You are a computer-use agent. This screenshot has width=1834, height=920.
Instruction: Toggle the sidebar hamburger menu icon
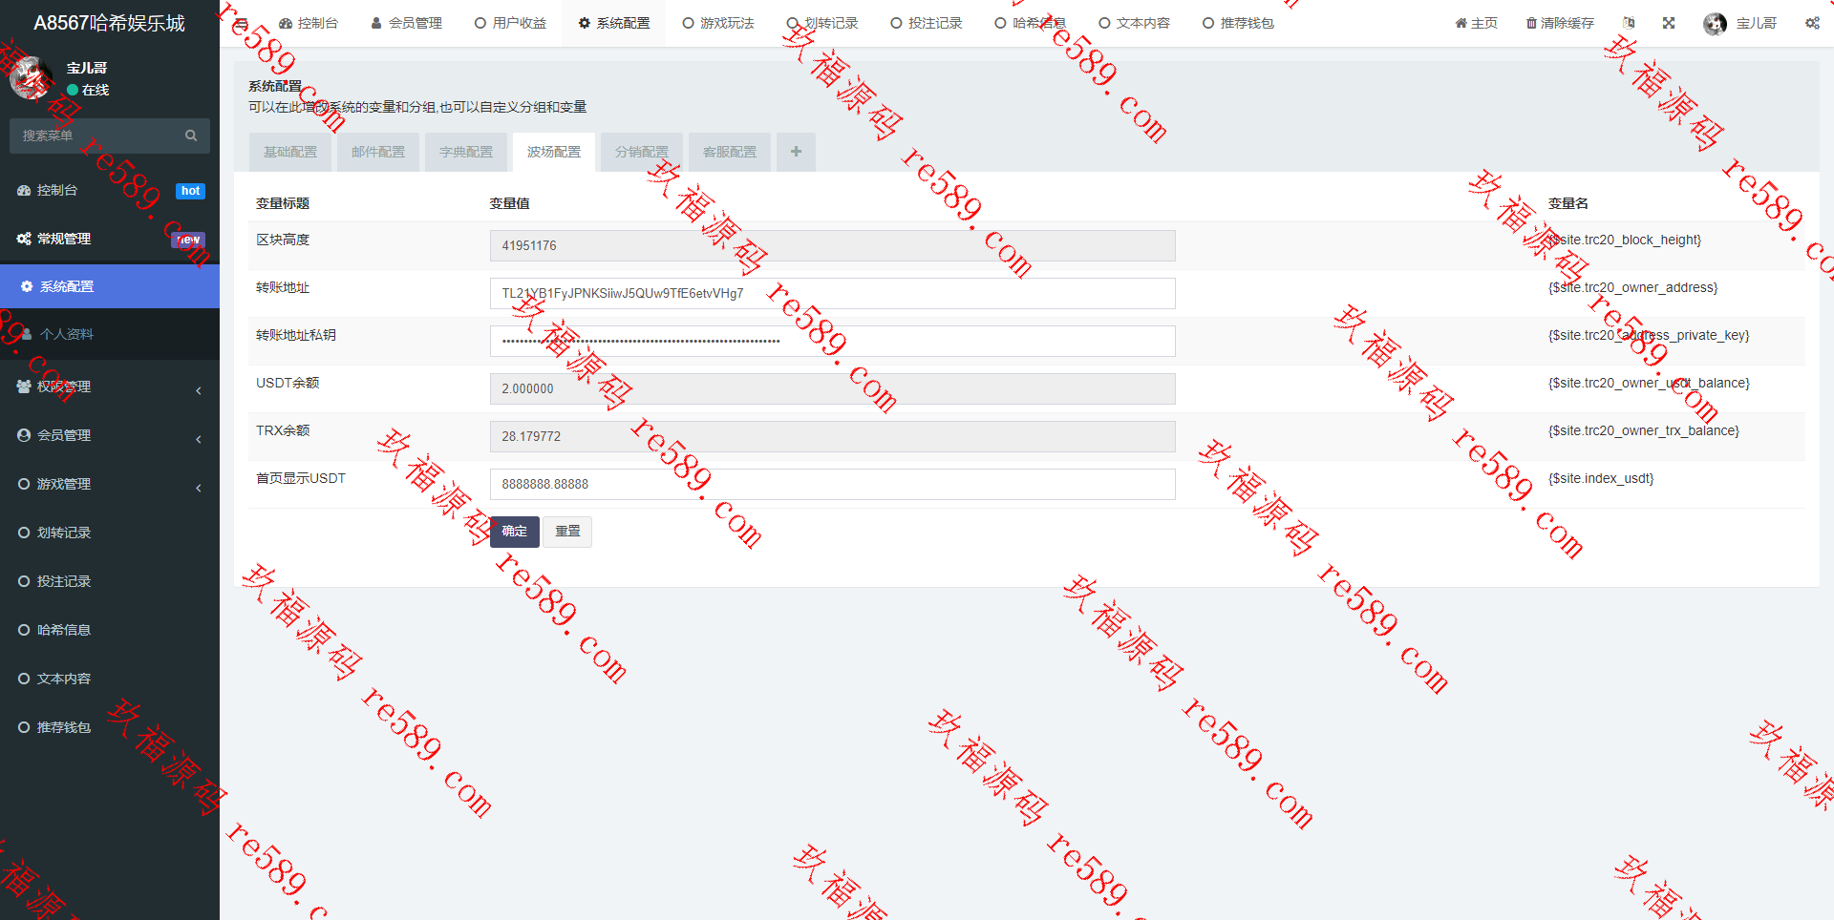click(242, 23)
